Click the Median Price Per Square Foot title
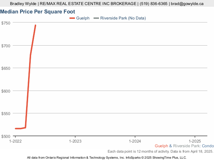Image resolution: width=214 pixels, height=161 pixels. click(37, 12)
